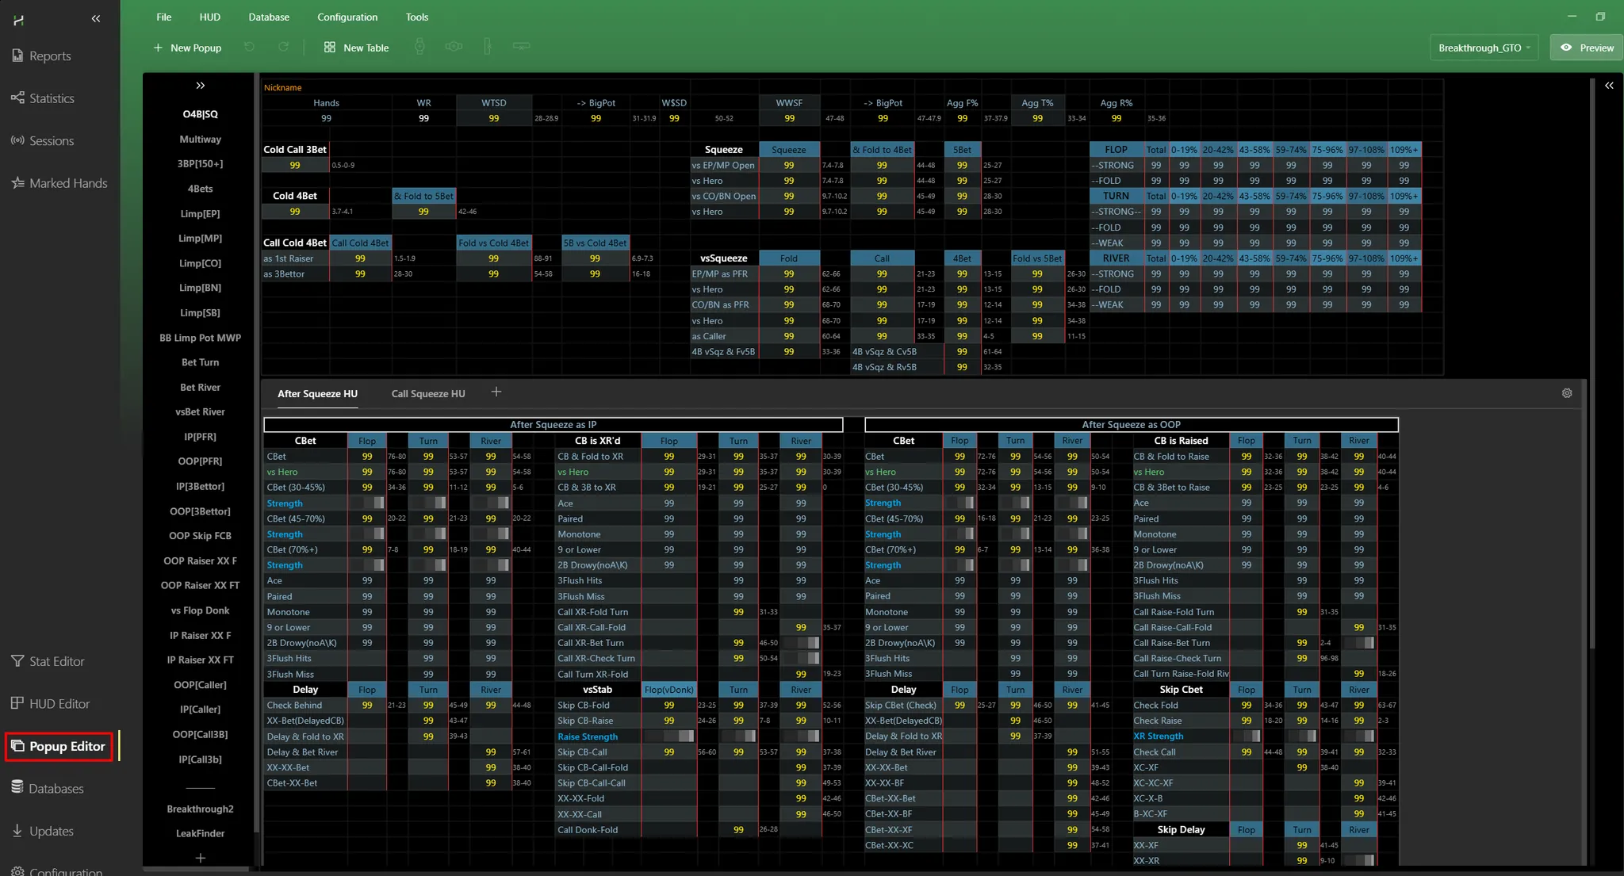Select the Limp[EP] popup in list
This screenshot has width=1624, height=876.
[x=200, y=214]
